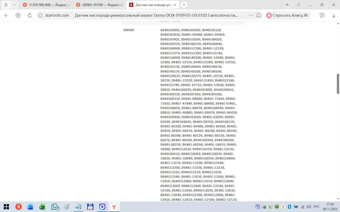Image resolution: width=340 pixels, height=212 pixels.
Task: Click the scrollbar up arrow
Action: 338,23
